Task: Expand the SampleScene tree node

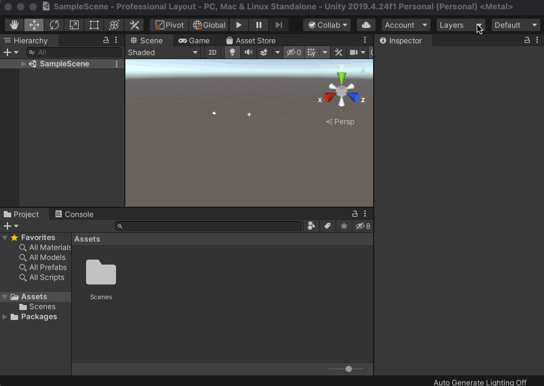Action: coord(23,64)
